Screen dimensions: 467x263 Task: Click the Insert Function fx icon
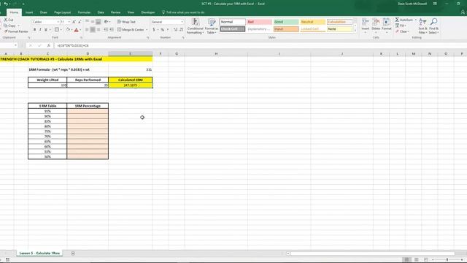[x=49, y=45]
